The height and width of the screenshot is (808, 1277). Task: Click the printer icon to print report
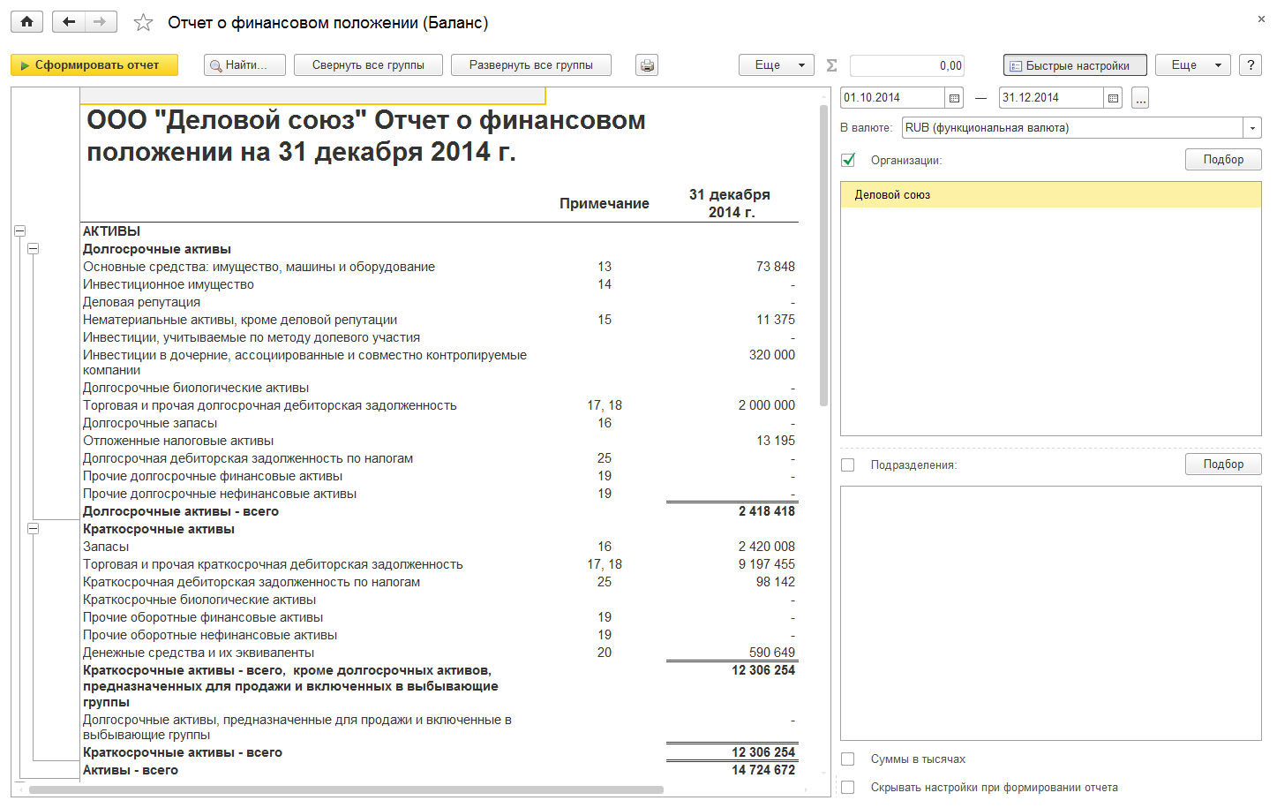(x=648, y=65)
